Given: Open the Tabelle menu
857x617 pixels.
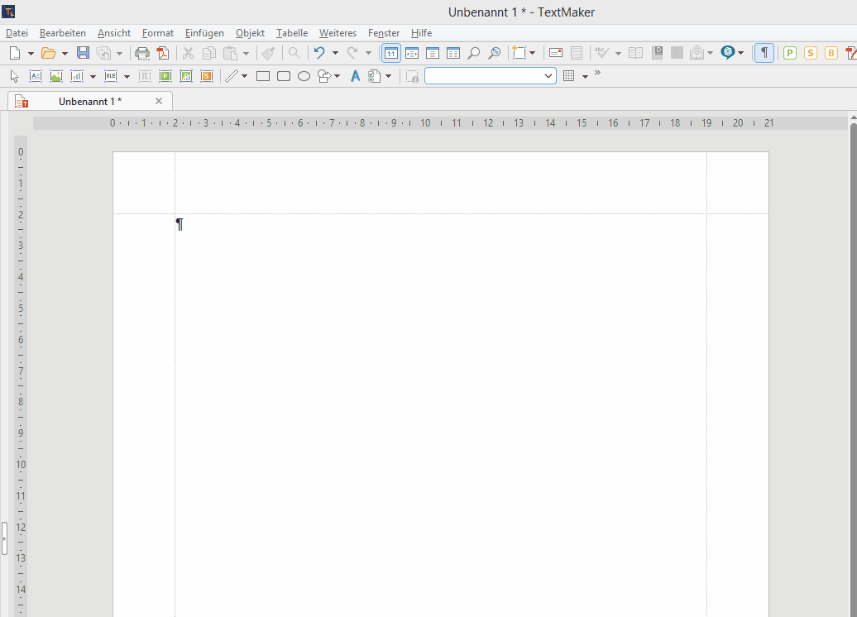Looking at the screenshot, I should tap(291, 33).
